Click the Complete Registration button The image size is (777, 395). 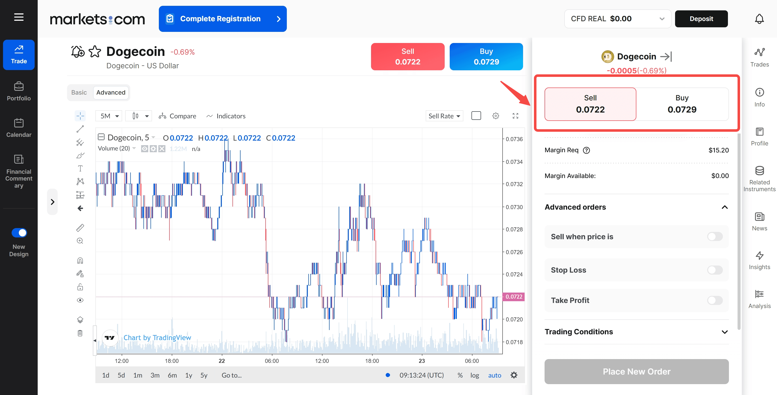(223, 19)
